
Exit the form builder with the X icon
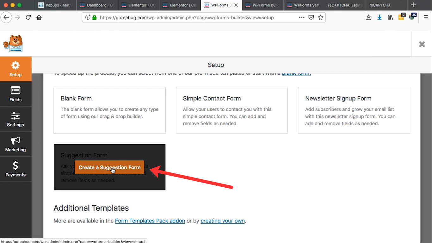pos(422,44)
